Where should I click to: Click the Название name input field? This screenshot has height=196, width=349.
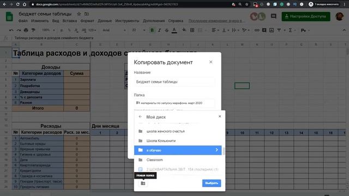174,82
